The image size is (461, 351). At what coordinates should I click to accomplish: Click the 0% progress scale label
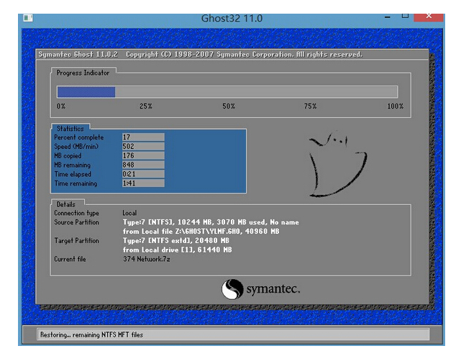61,106
